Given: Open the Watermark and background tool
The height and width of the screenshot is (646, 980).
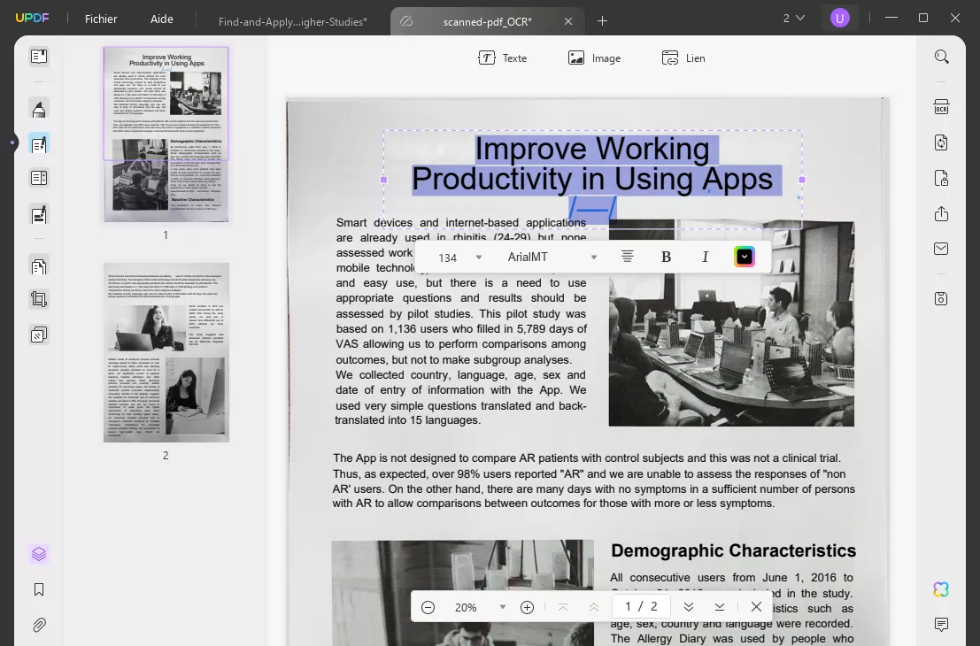Looking at the screenshot, I should coord(39,335).
